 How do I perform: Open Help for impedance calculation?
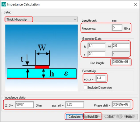point(129,117)
